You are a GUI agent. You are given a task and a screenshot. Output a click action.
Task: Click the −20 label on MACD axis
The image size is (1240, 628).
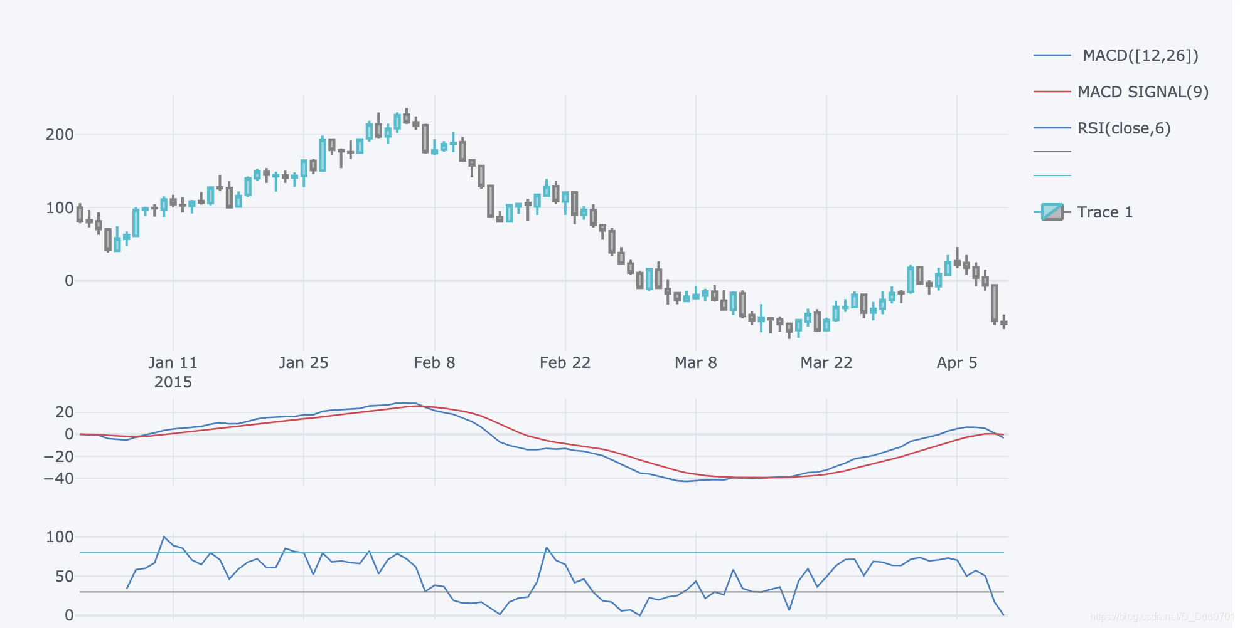58,457
